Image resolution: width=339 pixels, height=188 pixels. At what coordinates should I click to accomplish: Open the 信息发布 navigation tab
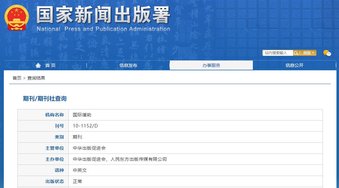pyautogui.click(x=128, y=65)
